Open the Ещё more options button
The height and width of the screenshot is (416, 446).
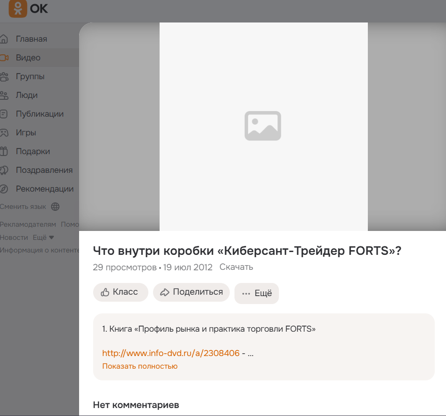coord(256,293)
